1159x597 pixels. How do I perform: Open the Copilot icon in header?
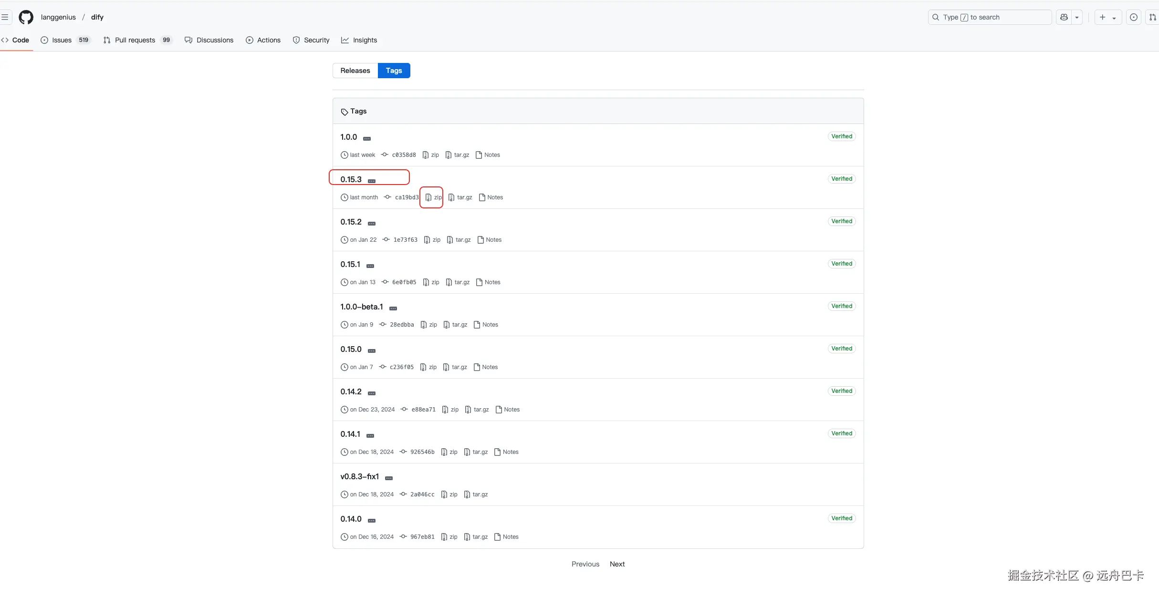pyautogui.click(x=1064, y=17)
